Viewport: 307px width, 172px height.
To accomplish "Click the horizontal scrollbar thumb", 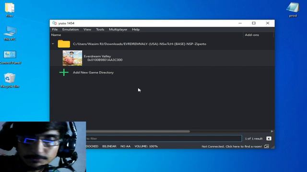I will pyautogui.click(x=138, y=131).
